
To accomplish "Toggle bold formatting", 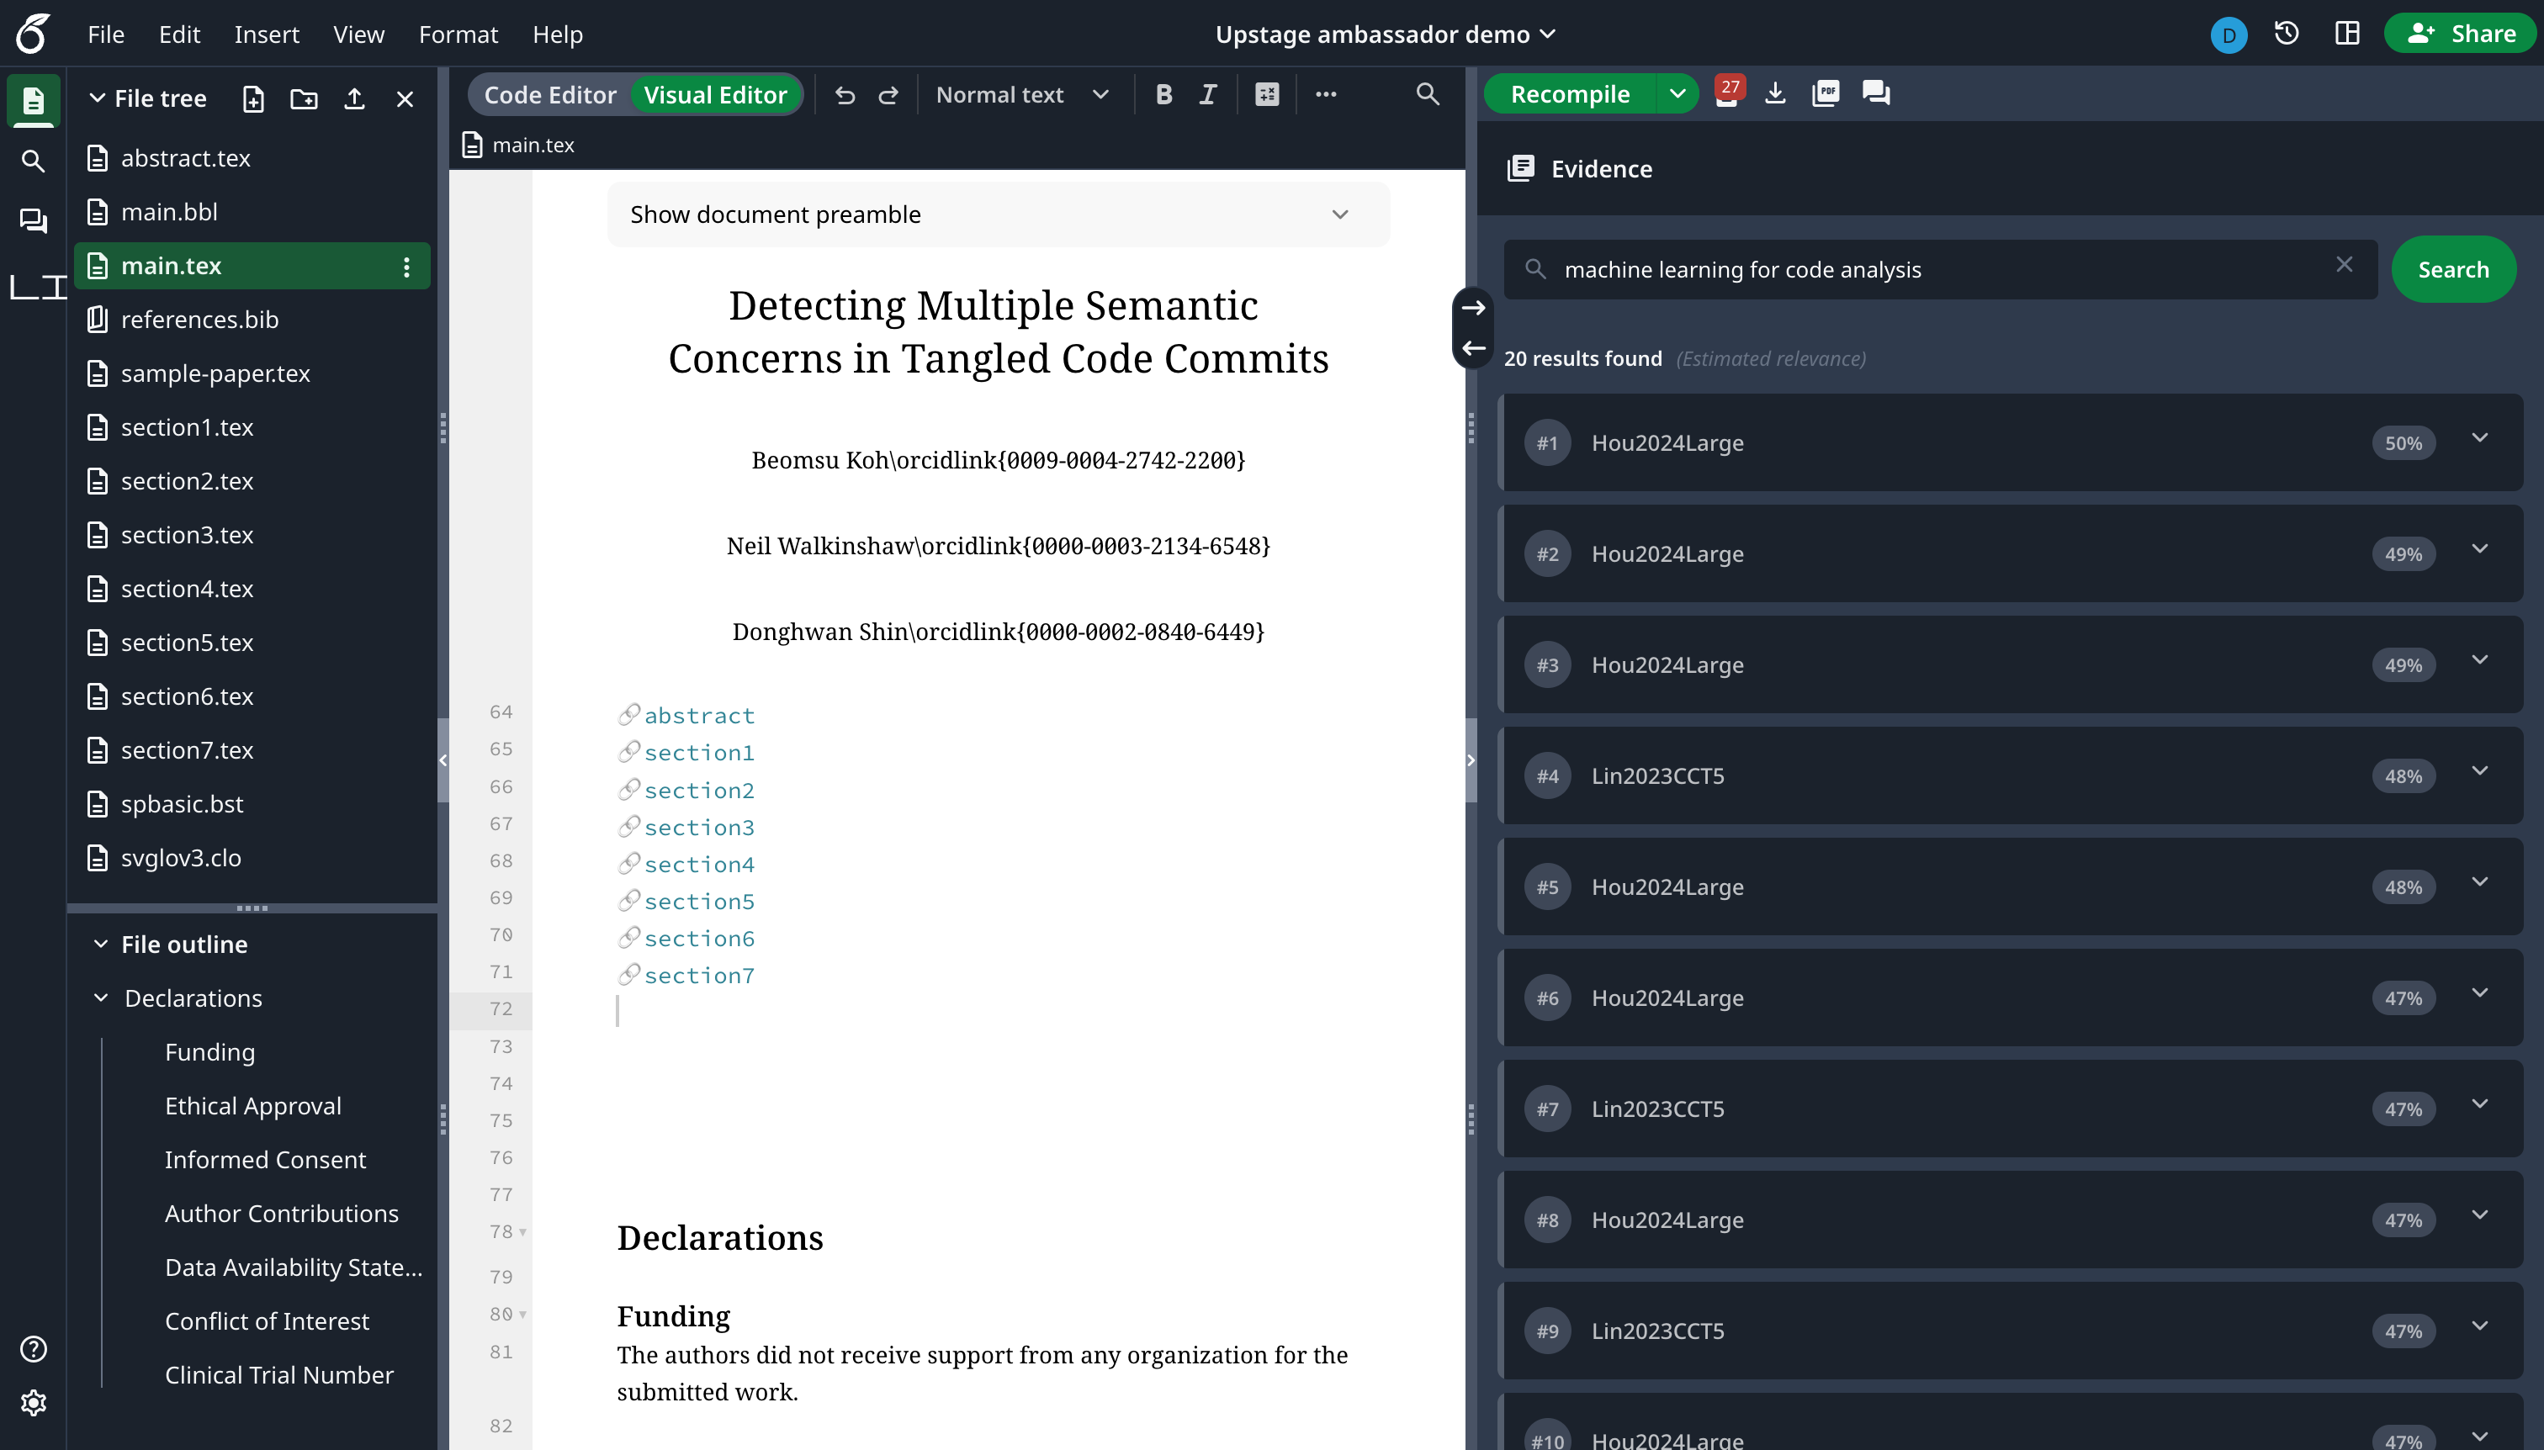I will (1163, 94).
